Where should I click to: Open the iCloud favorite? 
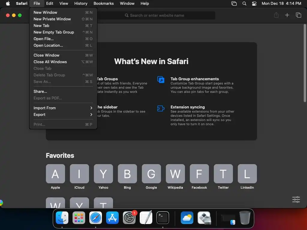pos(79,174)
